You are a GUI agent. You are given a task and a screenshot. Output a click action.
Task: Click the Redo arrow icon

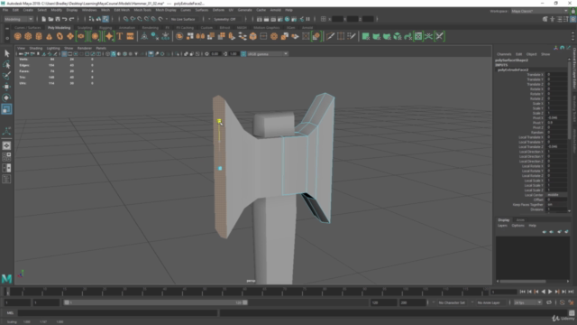tap(72, 19)
